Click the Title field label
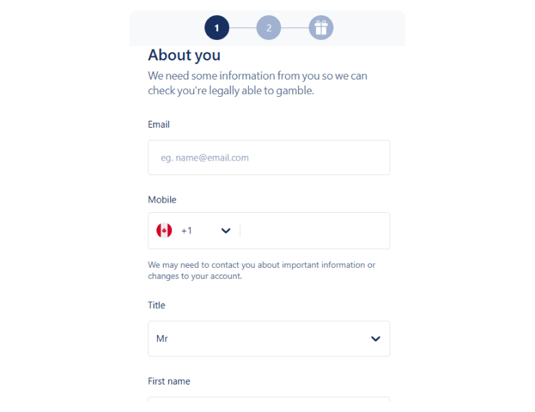The width and height of the screenshot is (535, 412). pos(156,306)
